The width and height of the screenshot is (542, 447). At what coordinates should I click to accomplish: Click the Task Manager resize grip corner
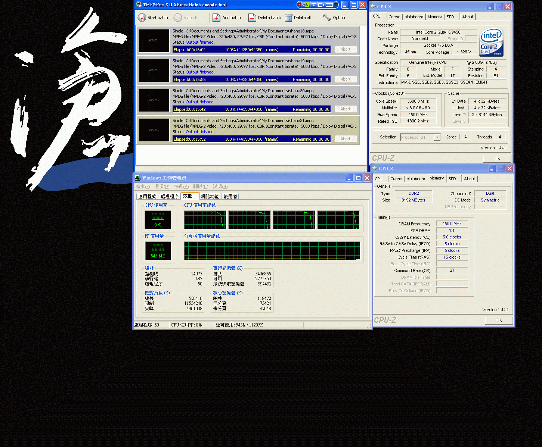[369, 326]
